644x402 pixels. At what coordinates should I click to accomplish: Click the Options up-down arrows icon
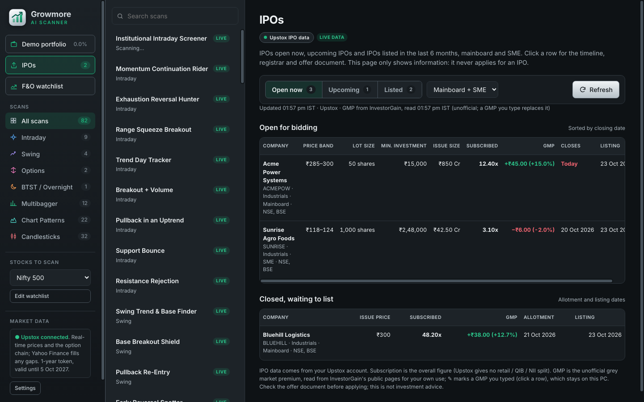click(13, 170)
